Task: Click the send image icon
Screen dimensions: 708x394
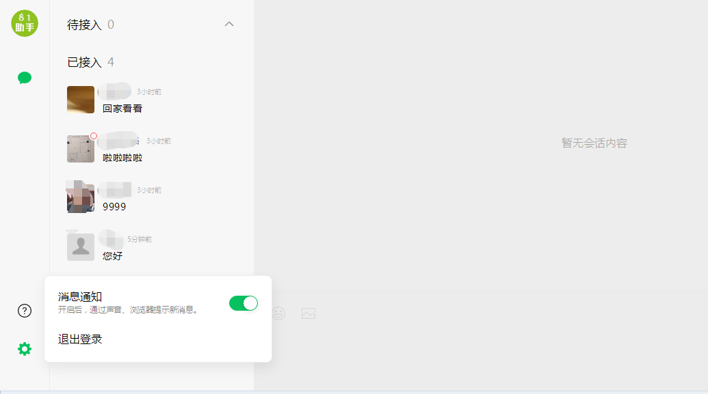Action: (309, 313)
